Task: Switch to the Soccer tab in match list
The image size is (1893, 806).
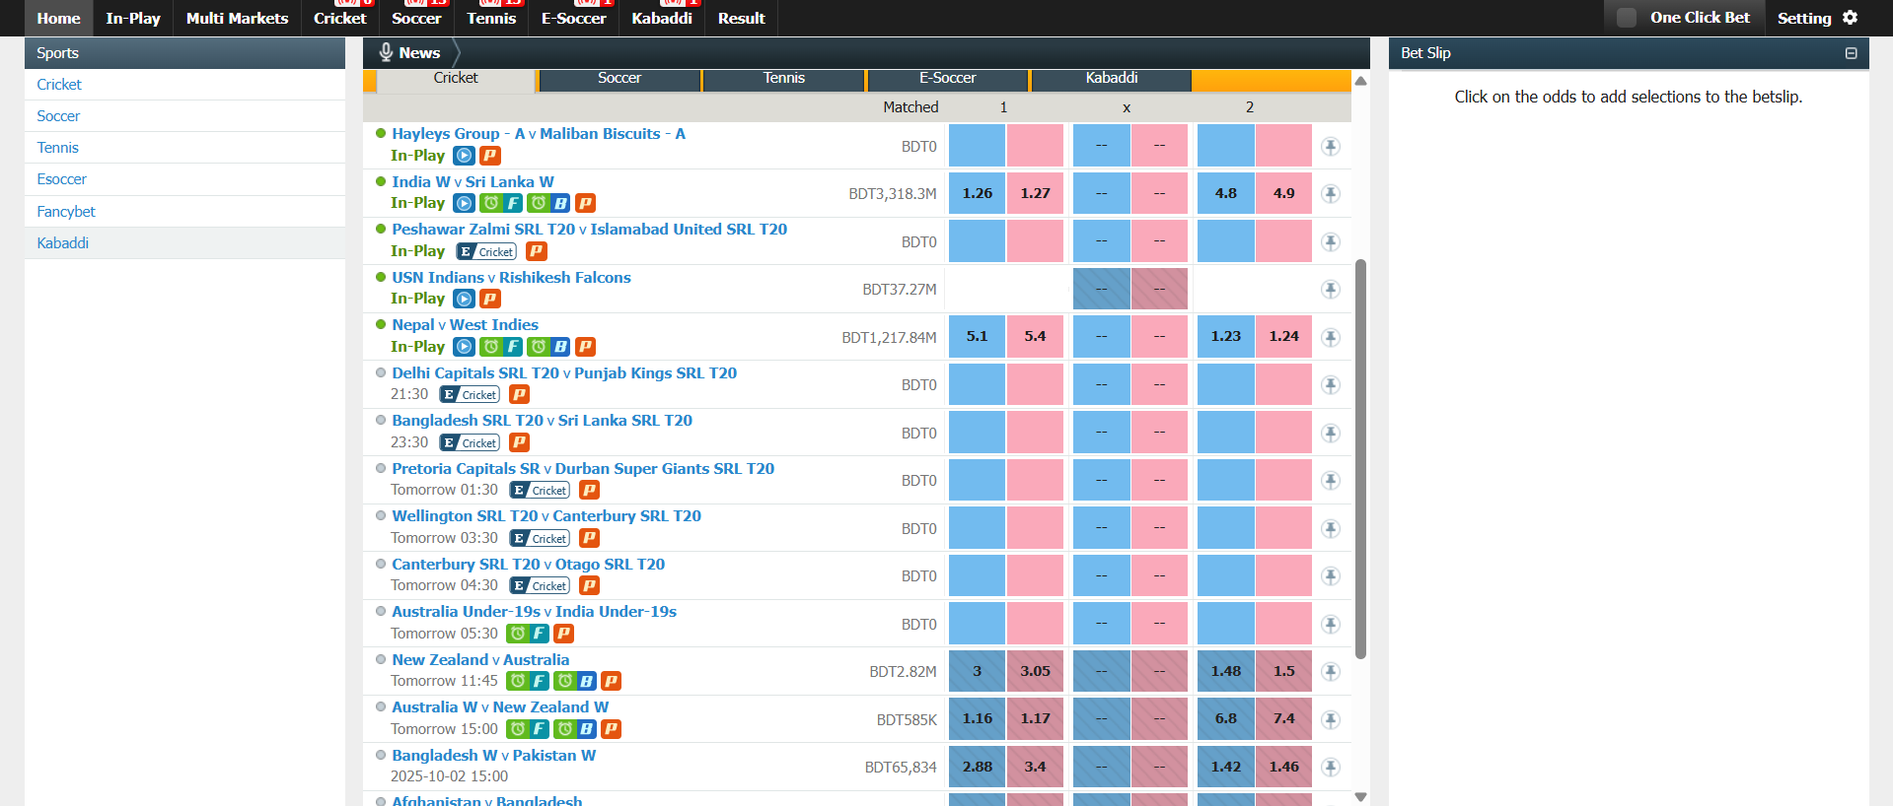Action: (619, 79)
